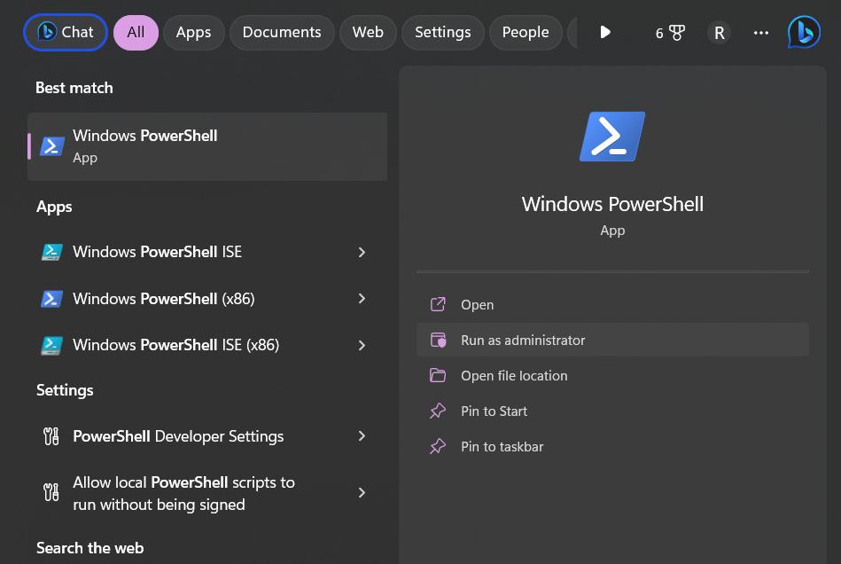Click the rewards trophy icon
The image size is (841, 564).
coord(677,33)
